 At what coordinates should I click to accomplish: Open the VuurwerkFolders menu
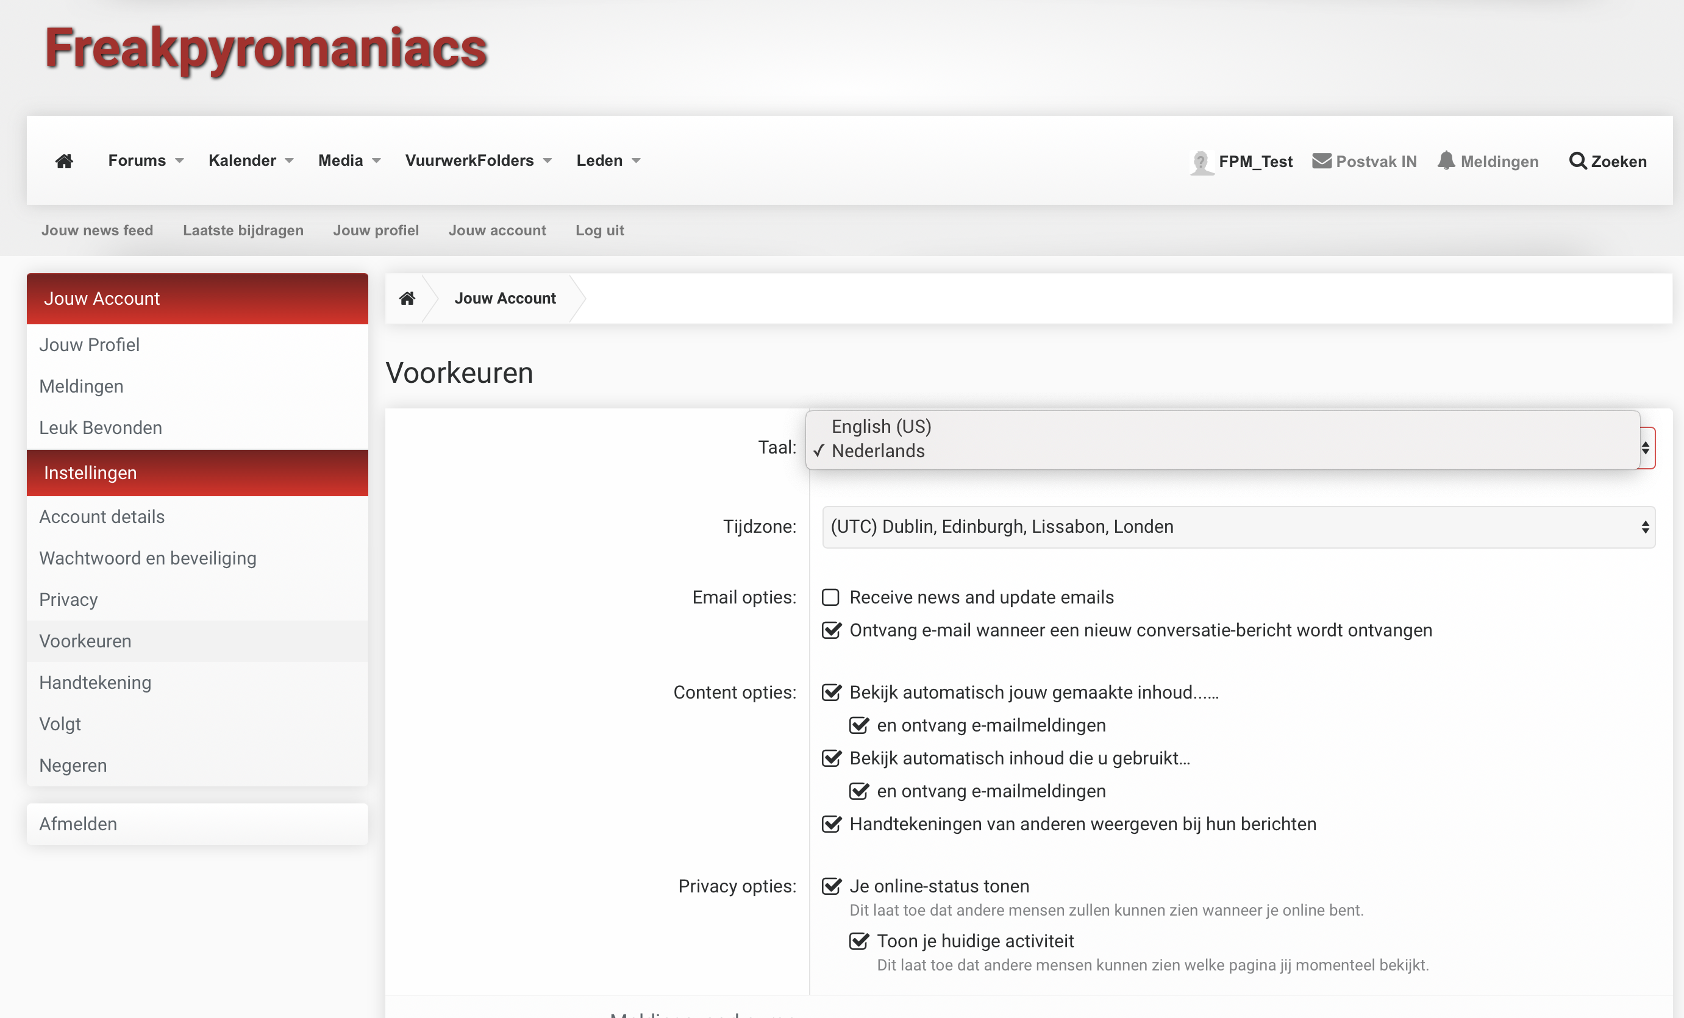(469, 160)
